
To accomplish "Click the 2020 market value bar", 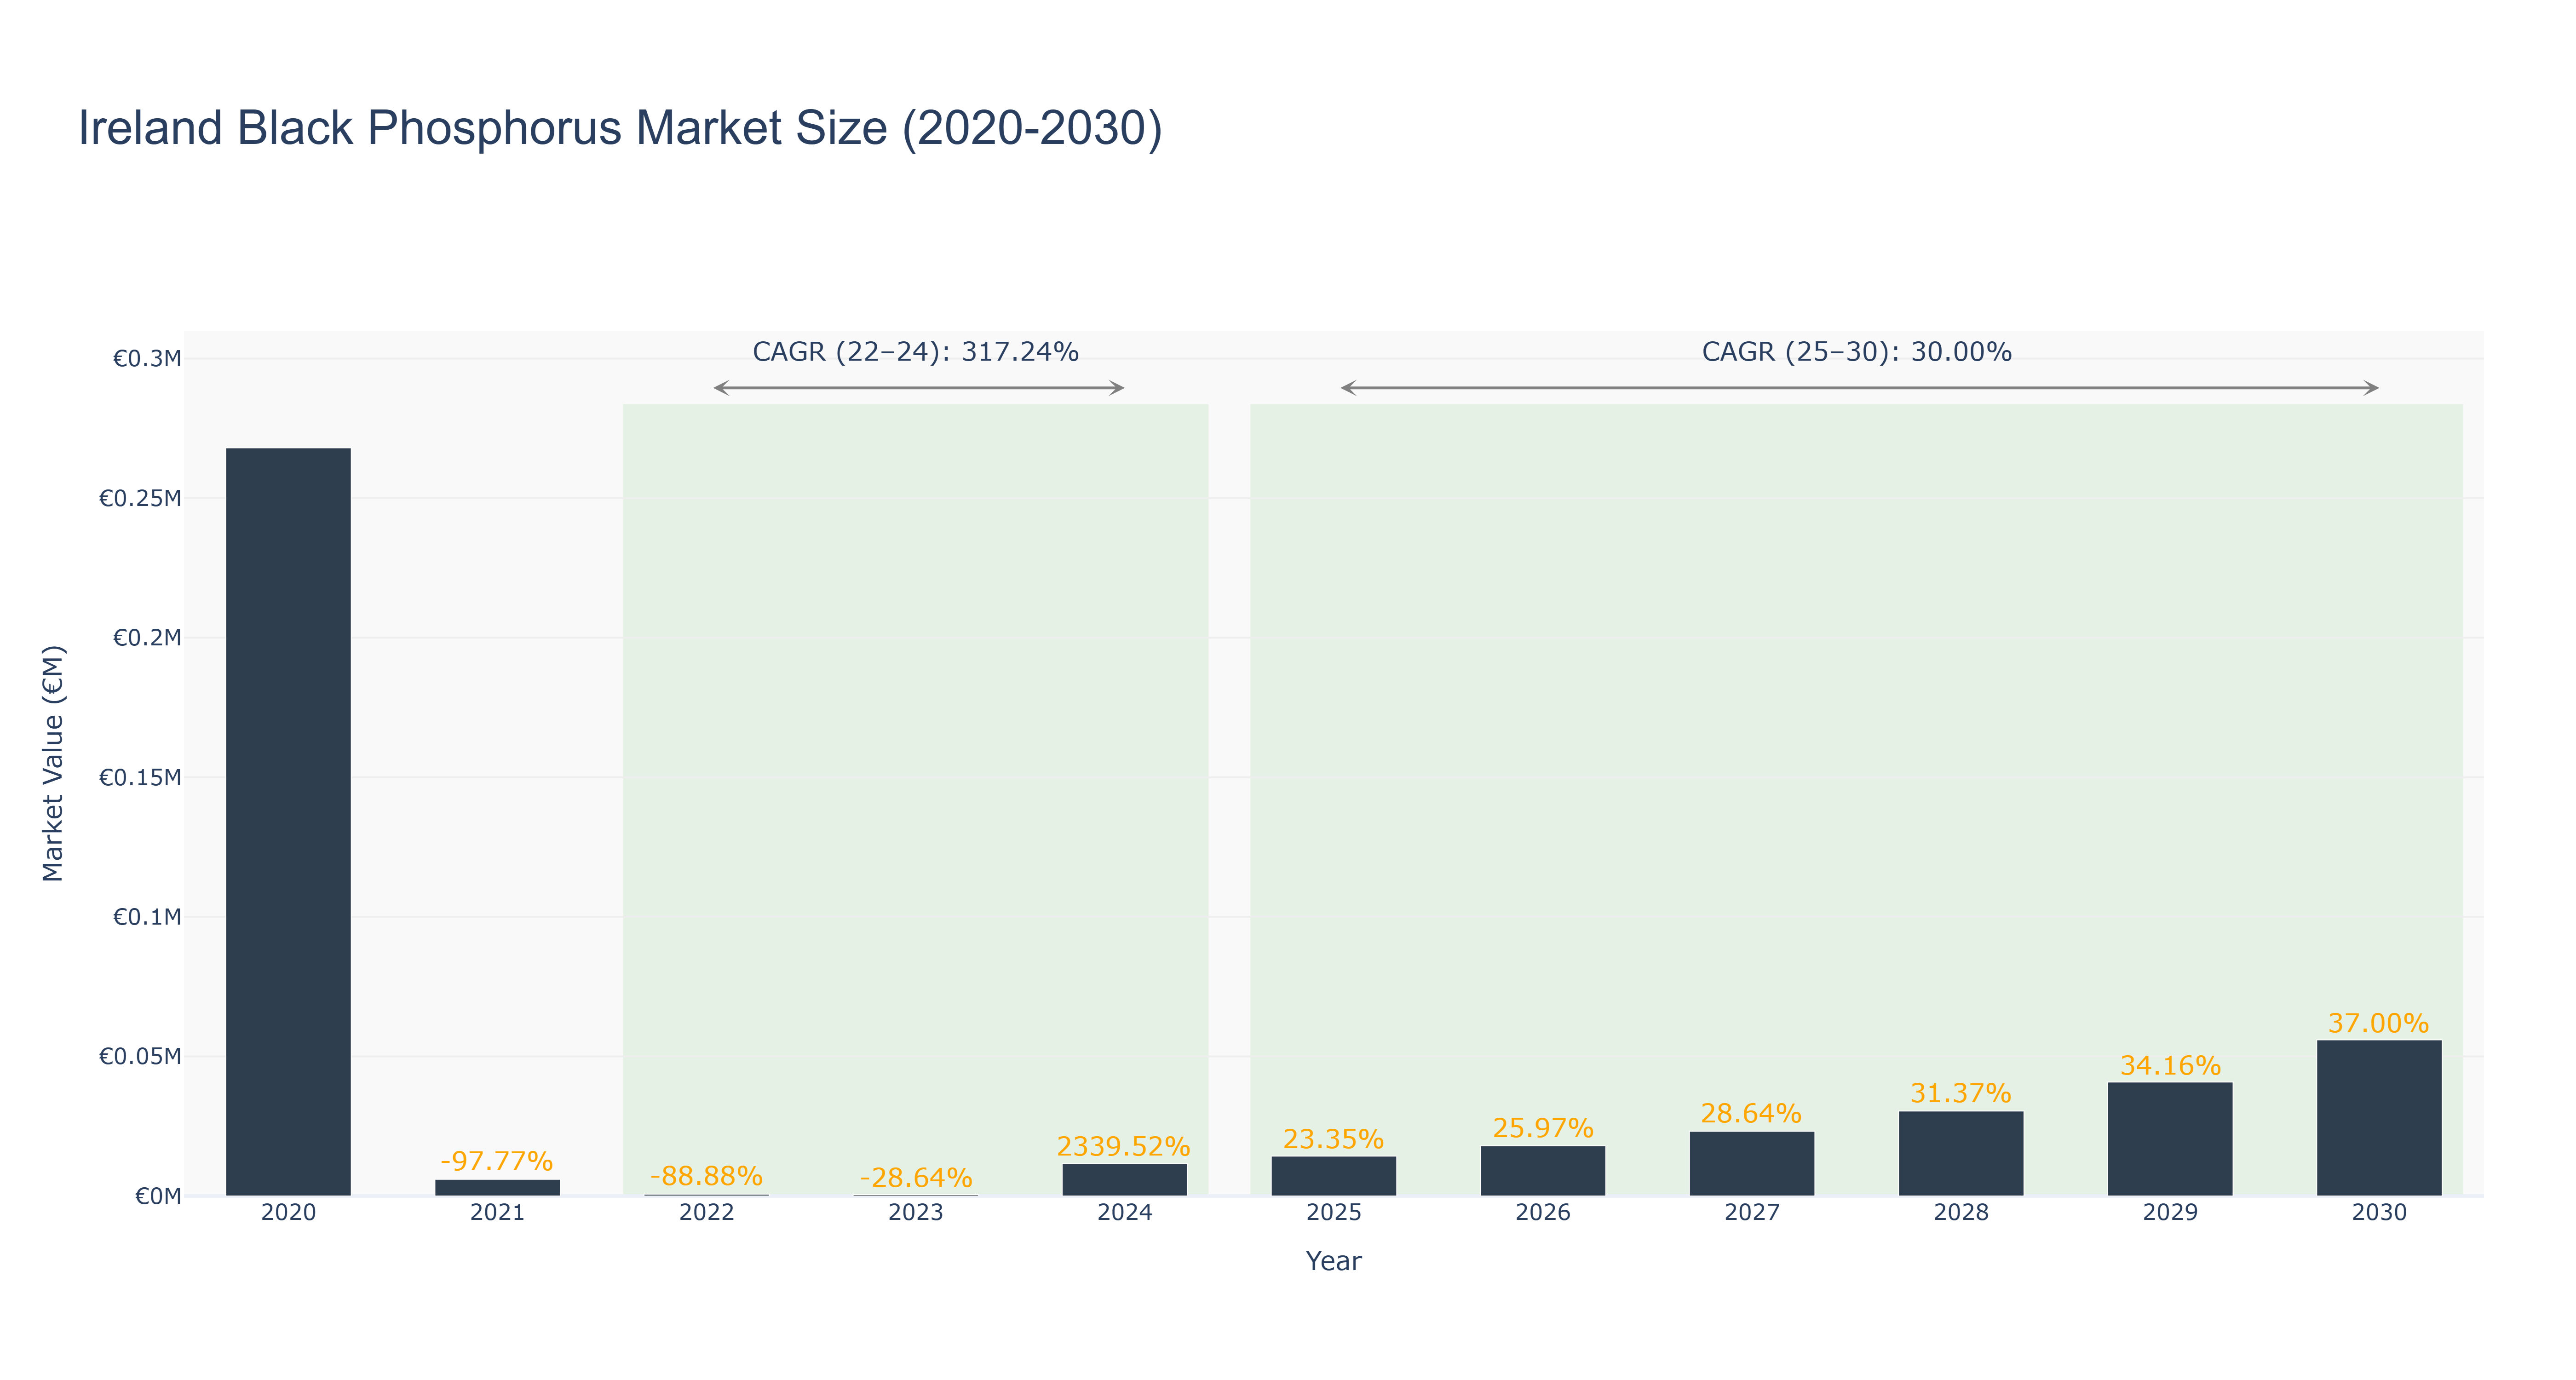I will tap(288, 822).
